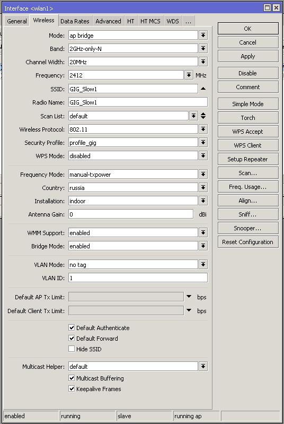284x424 pixels.
Task: Open the Snooper... tool
Action: (248, 228)
